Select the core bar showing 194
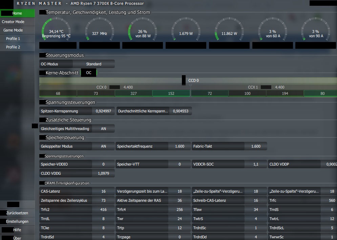Viewport: 337px width, 240px height. [285, 93]
